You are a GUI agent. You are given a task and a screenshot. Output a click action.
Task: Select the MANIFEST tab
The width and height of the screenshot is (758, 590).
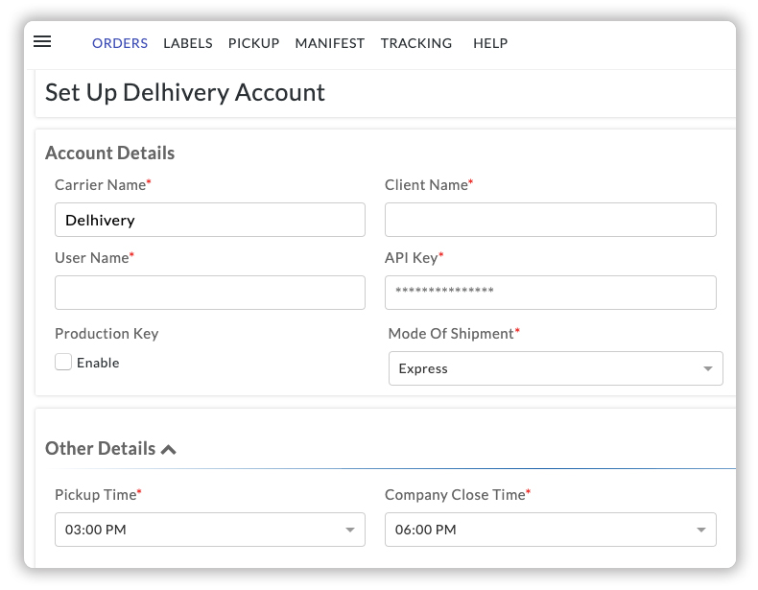(x=330, y=43)
